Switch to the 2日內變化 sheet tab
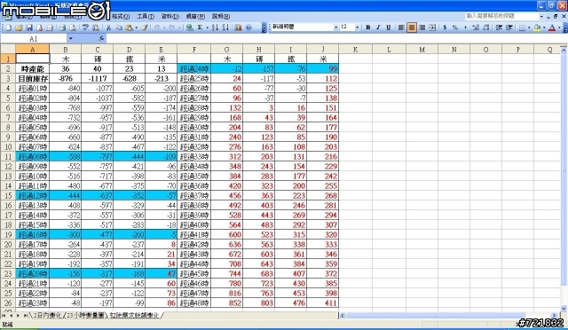The width and height of the screenshot is (568, 330). (x=47, y=316)
